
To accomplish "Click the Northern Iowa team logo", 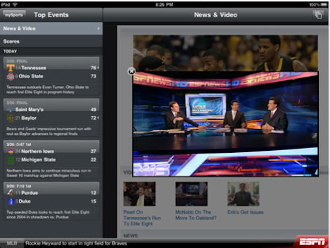I will 11,151.
